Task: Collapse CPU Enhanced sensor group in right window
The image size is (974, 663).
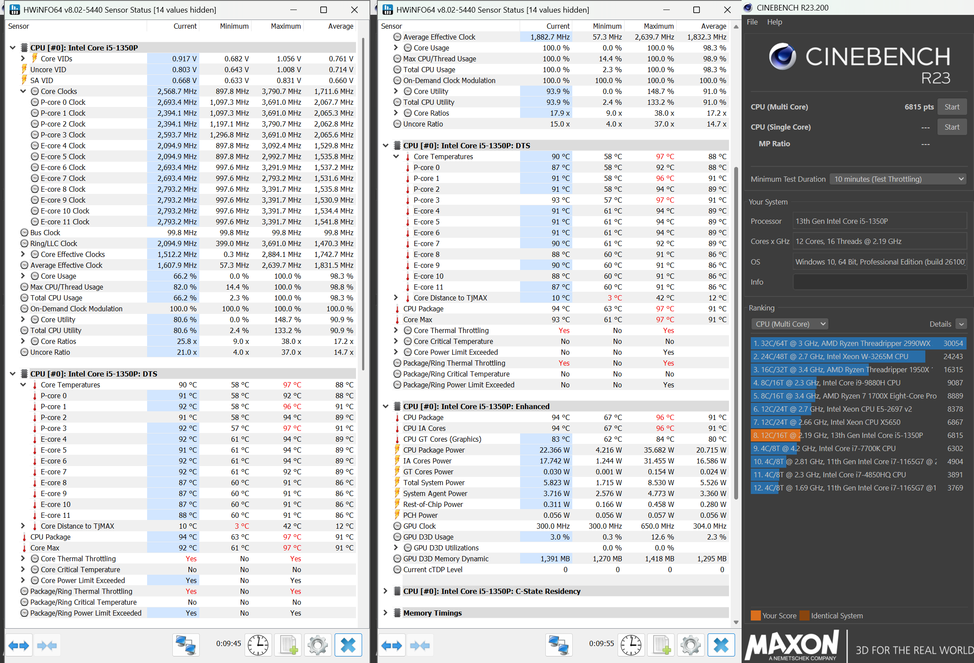Action: [386, 406]
